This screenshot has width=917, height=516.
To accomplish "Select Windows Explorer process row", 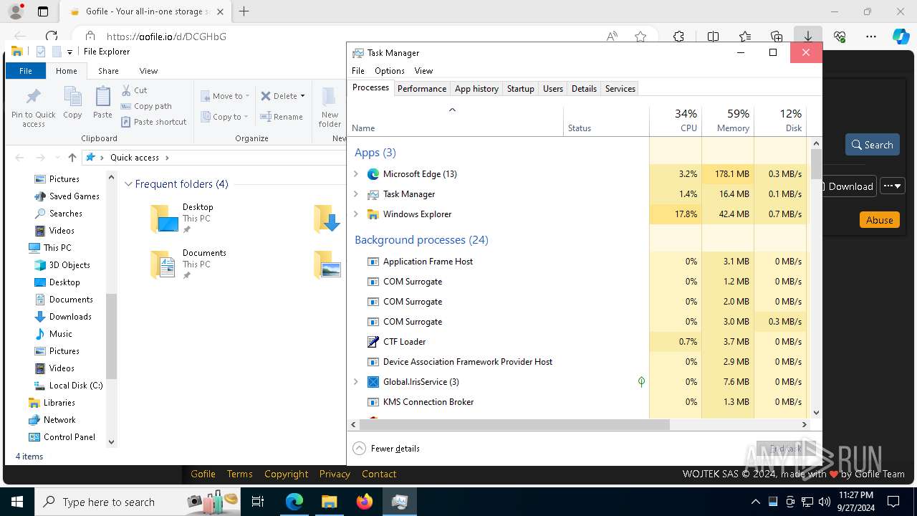I will (x=499, y=214).
